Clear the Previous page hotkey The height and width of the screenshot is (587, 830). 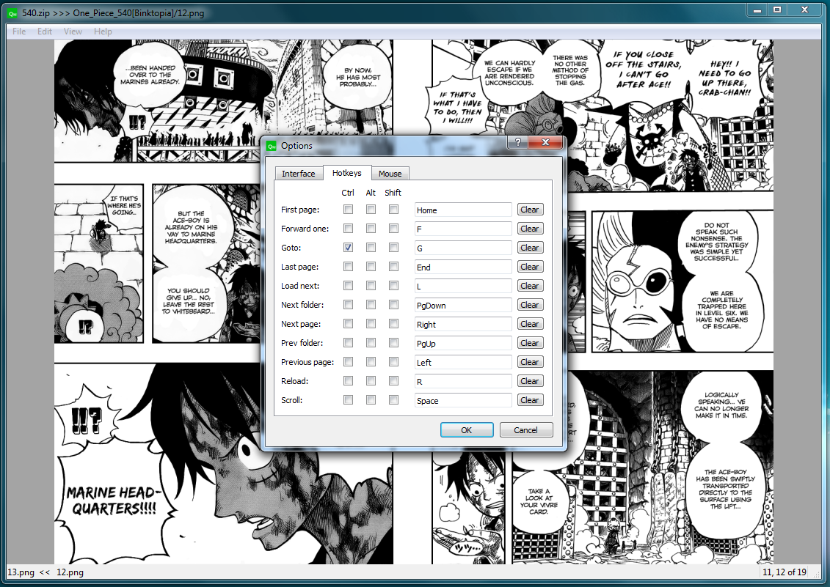coord(529,362)
